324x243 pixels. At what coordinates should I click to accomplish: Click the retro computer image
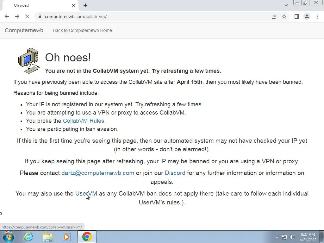coord(29,60)
